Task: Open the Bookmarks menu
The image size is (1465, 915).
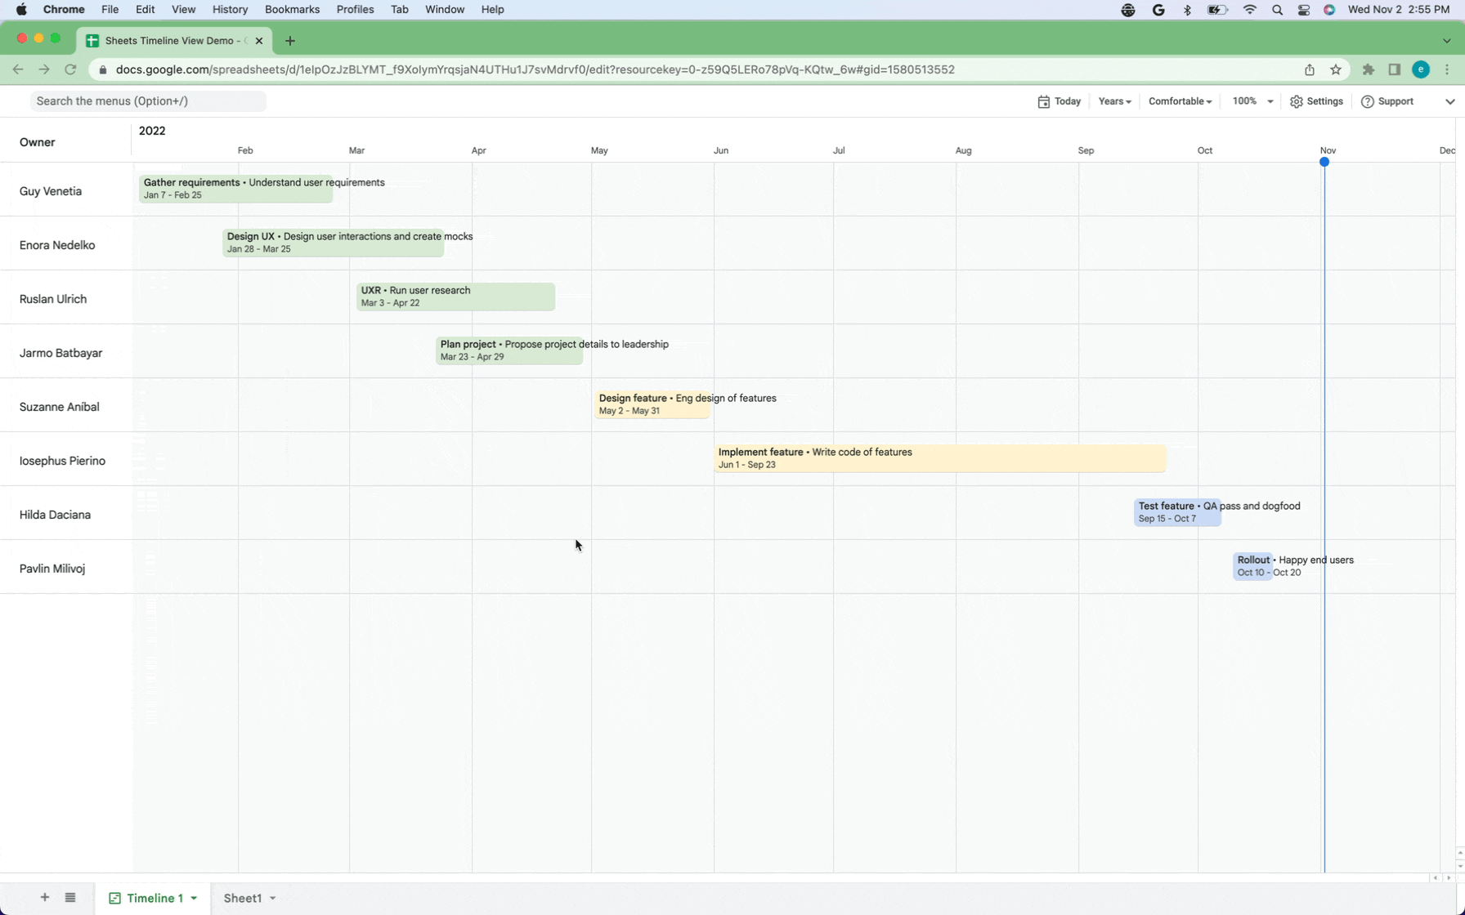Action: click(292, 9)
